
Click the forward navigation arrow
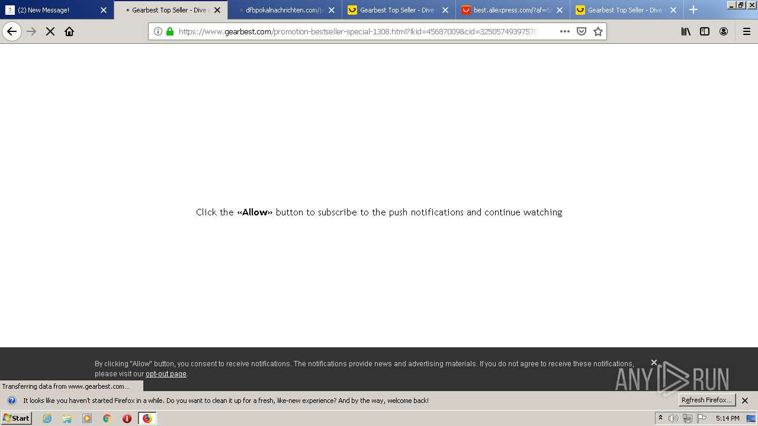point(31,31)
